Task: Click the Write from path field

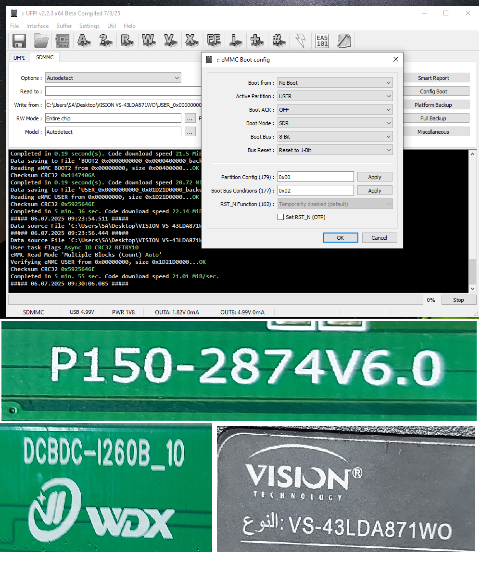Action: 124,104
